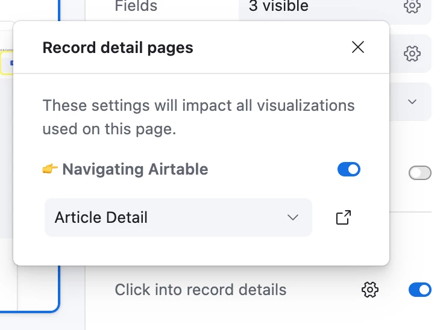Open the Fields settings gear icon
Image resolution: width=446 pixels, height=330 pixels.
click(412, 5)
